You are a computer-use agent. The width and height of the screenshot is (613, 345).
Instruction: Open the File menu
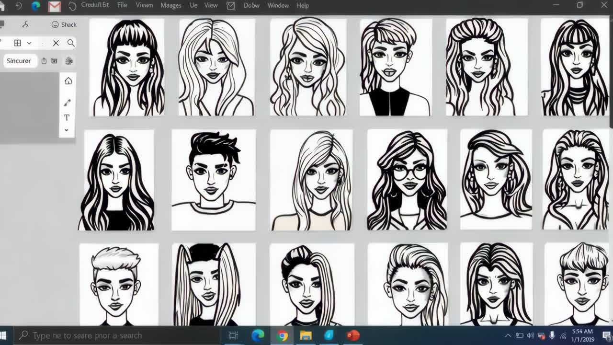122,5
